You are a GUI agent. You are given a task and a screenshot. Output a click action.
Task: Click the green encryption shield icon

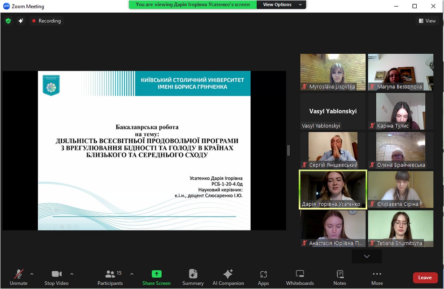[x=8, y=21]
